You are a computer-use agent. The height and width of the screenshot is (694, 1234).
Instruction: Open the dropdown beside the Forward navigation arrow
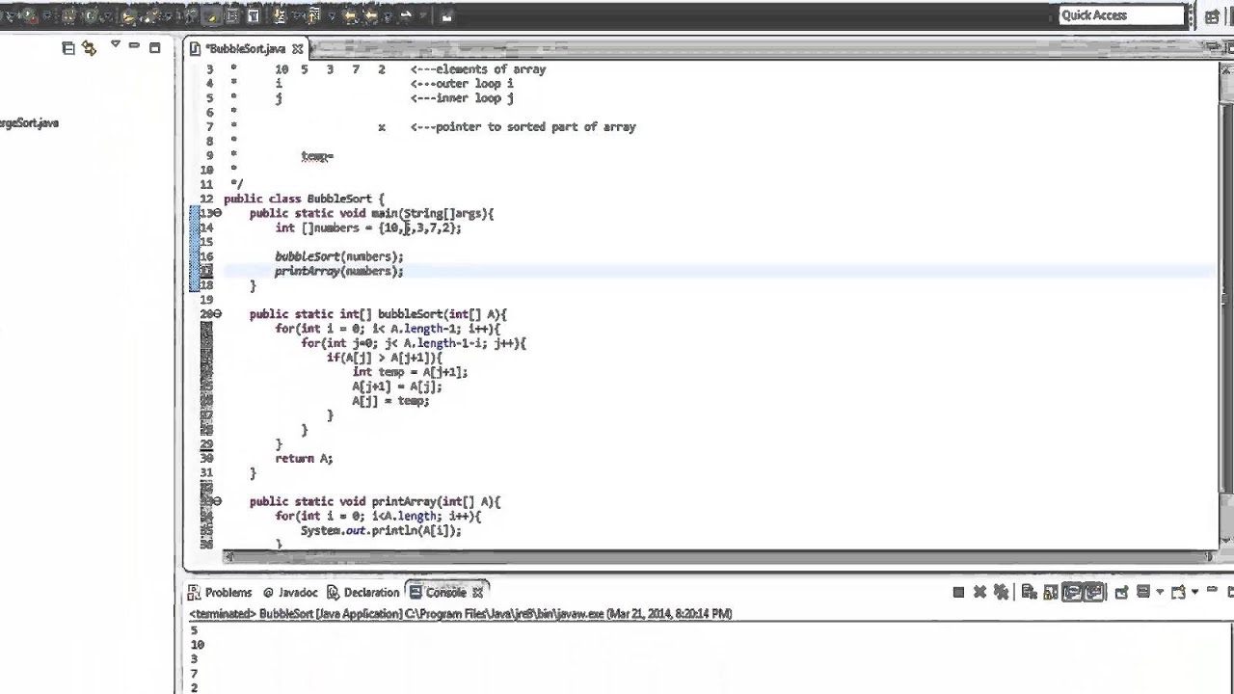423,15
